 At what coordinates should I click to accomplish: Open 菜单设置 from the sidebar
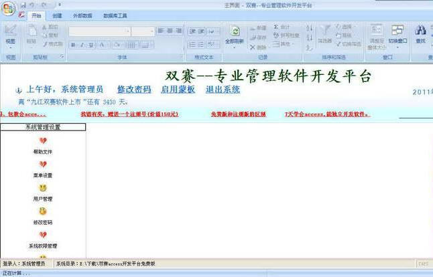pos(43,165)
